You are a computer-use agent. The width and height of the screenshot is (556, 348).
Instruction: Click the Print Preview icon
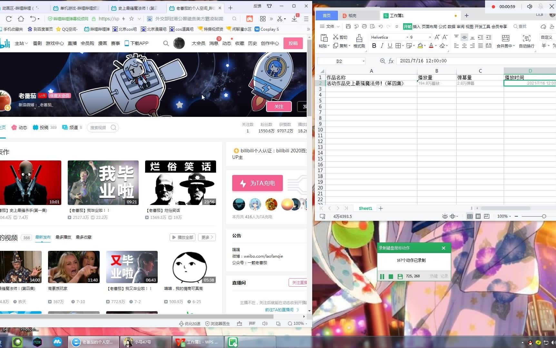(x=373, y=26)
